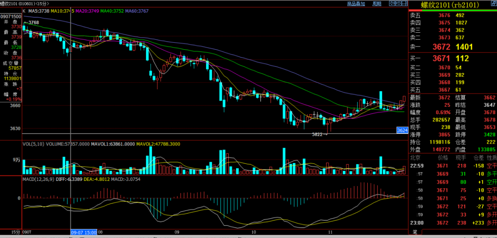Click the 买一 volume 112
This screenshot has height=238, width=497.
click(462, 58)
